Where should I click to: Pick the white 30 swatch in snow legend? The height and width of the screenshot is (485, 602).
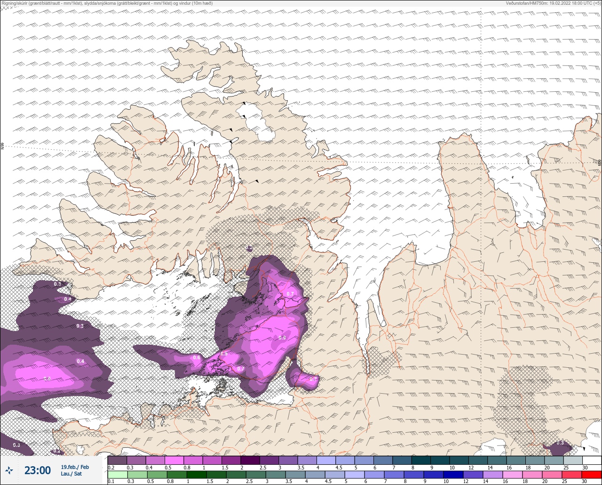click(591, 460)
